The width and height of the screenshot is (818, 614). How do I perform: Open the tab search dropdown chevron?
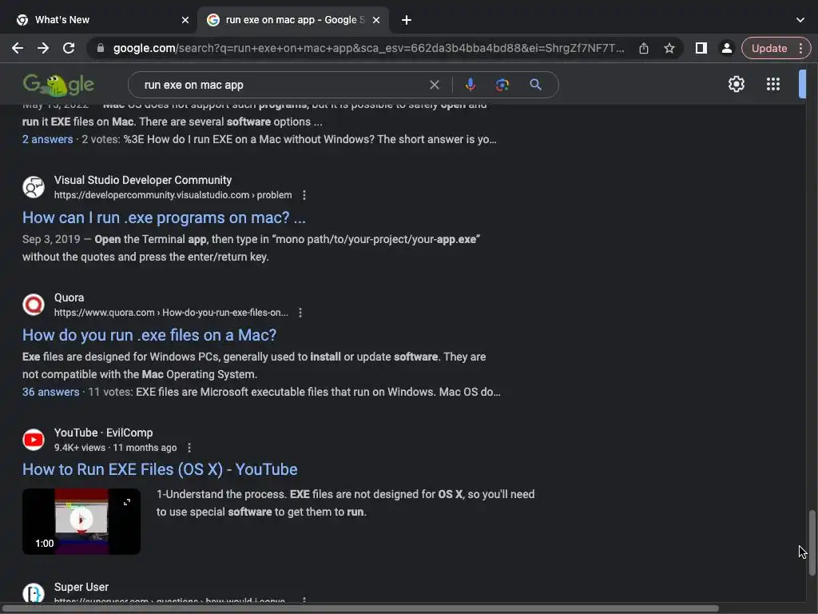click(x=800, y=20)
